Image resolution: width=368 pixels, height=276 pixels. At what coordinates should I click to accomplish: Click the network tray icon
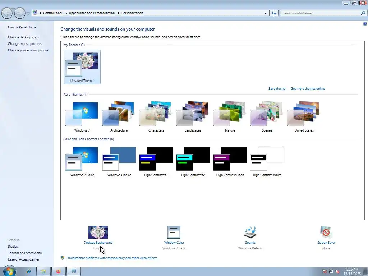point(331,272)
